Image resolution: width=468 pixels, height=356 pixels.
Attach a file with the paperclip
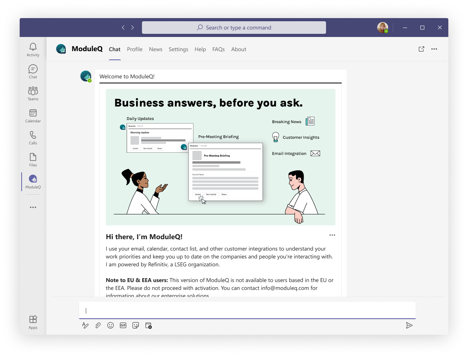(98, 325)
